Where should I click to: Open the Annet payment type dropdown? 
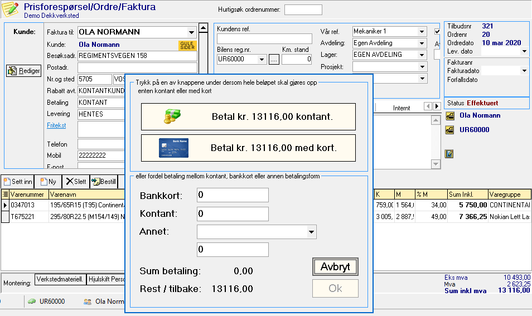[311, 232]
